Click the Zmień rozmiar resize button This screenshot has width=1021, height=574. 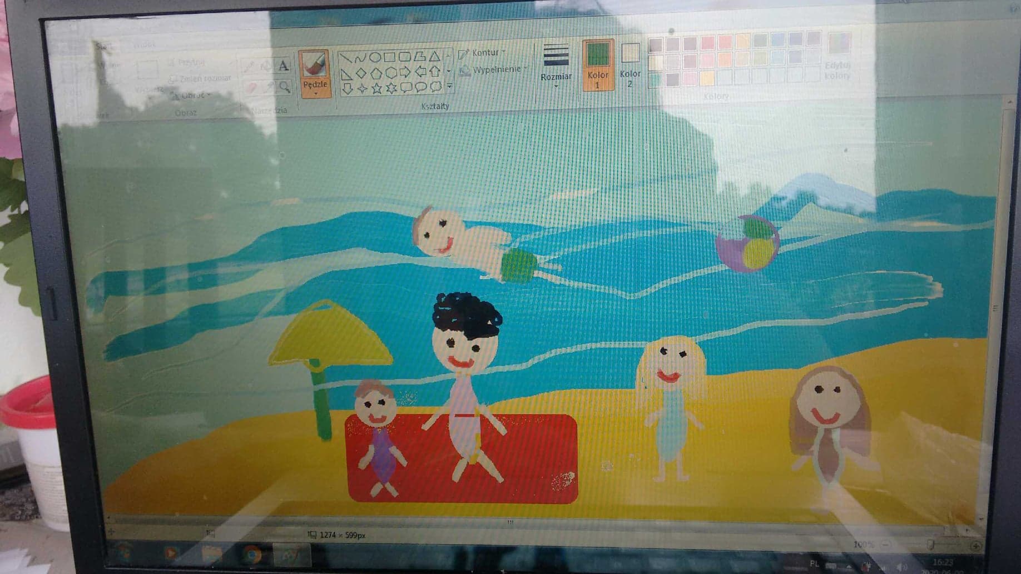[200, 79]
